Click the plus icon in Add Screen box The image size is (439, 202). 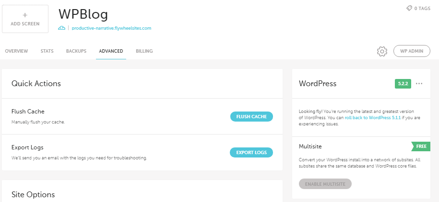(25, 15)
